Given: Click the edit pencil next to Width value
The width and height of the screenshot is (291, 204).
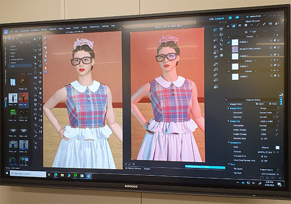Looking at the screenshot, I should [x=278, y=129].
